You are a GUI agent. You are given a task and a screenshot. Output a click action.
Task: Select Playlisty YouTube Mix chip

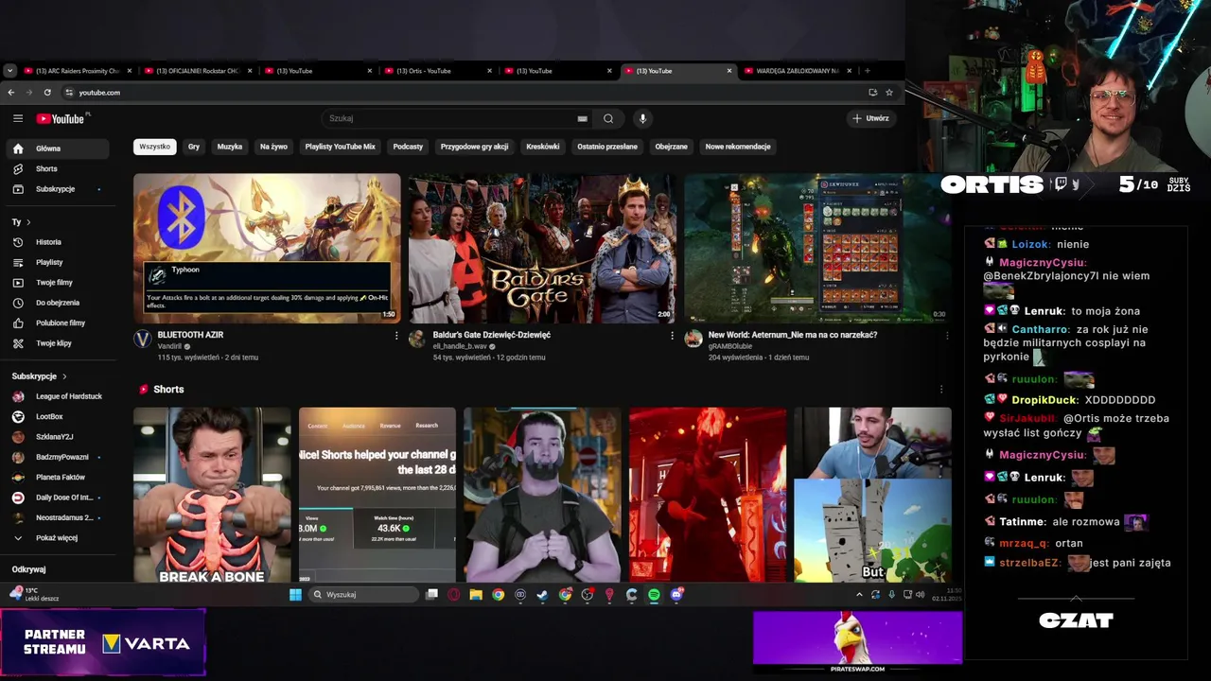[341, 147]
